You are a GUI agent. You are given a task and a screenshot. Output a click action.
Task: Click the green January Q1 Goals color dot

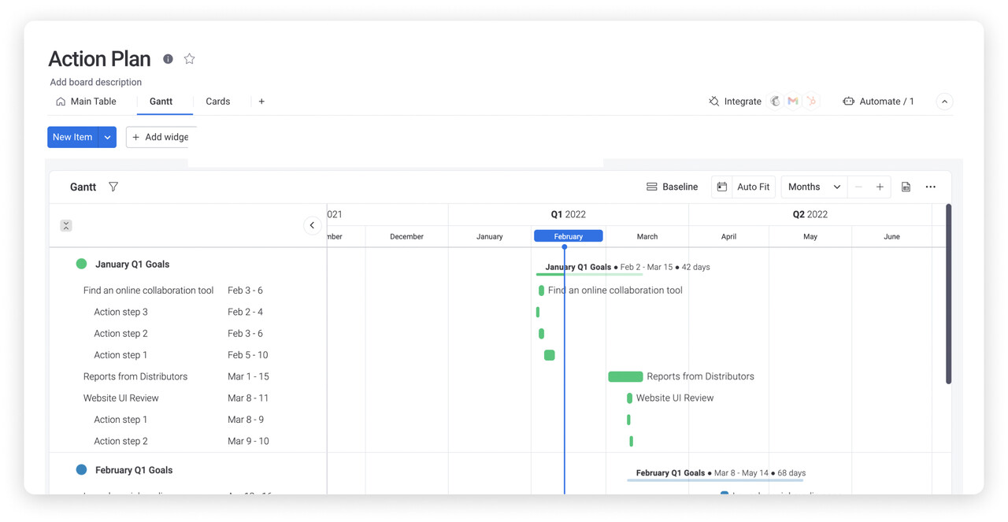pyautogui.click(x=81, y=264)
